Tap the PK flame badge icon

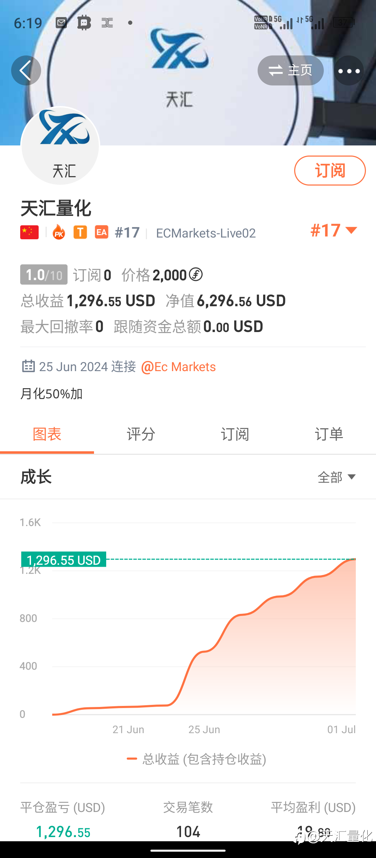tap(59, 232)
